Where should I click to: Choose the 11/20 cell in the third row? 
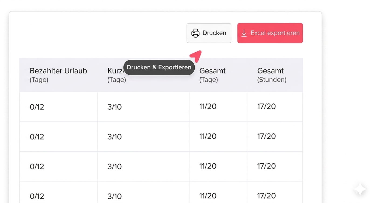click(x=208, y=166)
